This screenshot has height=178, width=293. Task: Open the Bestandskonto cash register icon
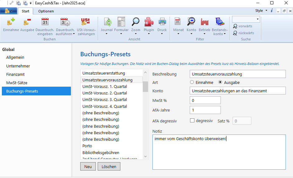coord(220,22)
